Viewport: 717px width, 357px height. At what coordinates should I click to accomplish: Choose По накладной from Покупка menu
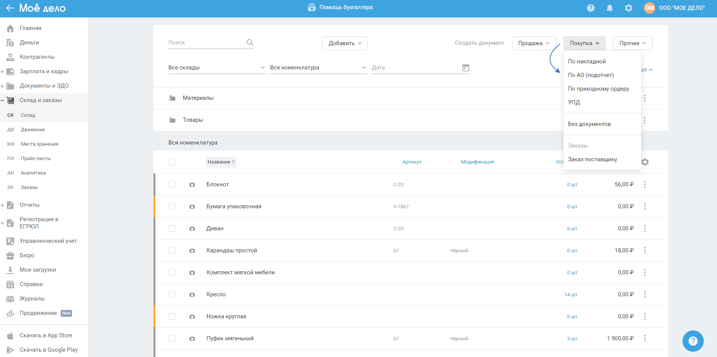587,61
